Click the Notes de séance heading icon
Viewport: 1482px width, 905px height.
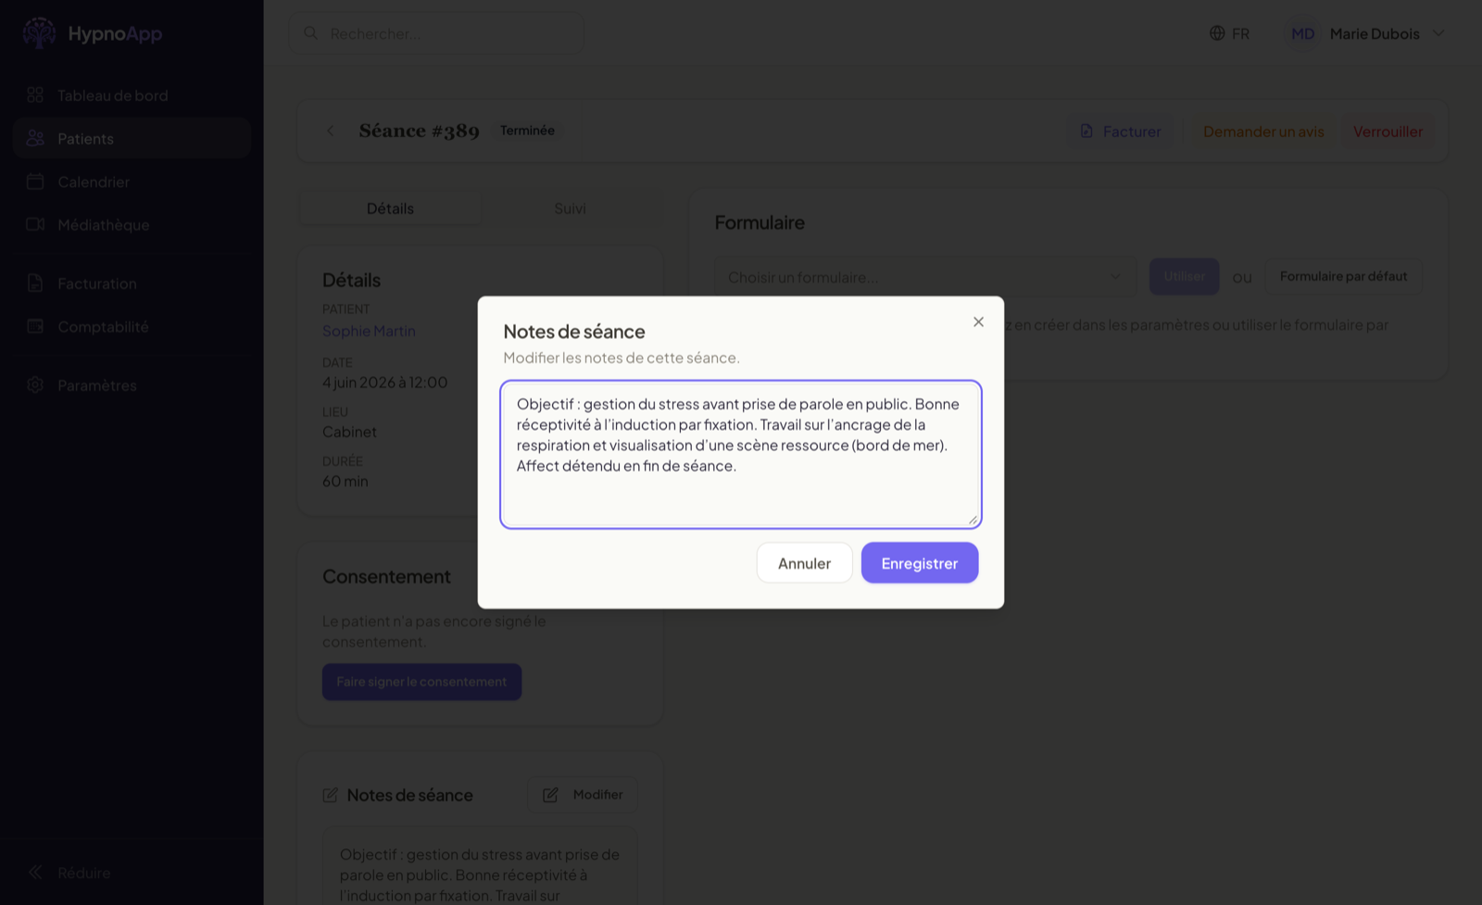coord(330,795)
